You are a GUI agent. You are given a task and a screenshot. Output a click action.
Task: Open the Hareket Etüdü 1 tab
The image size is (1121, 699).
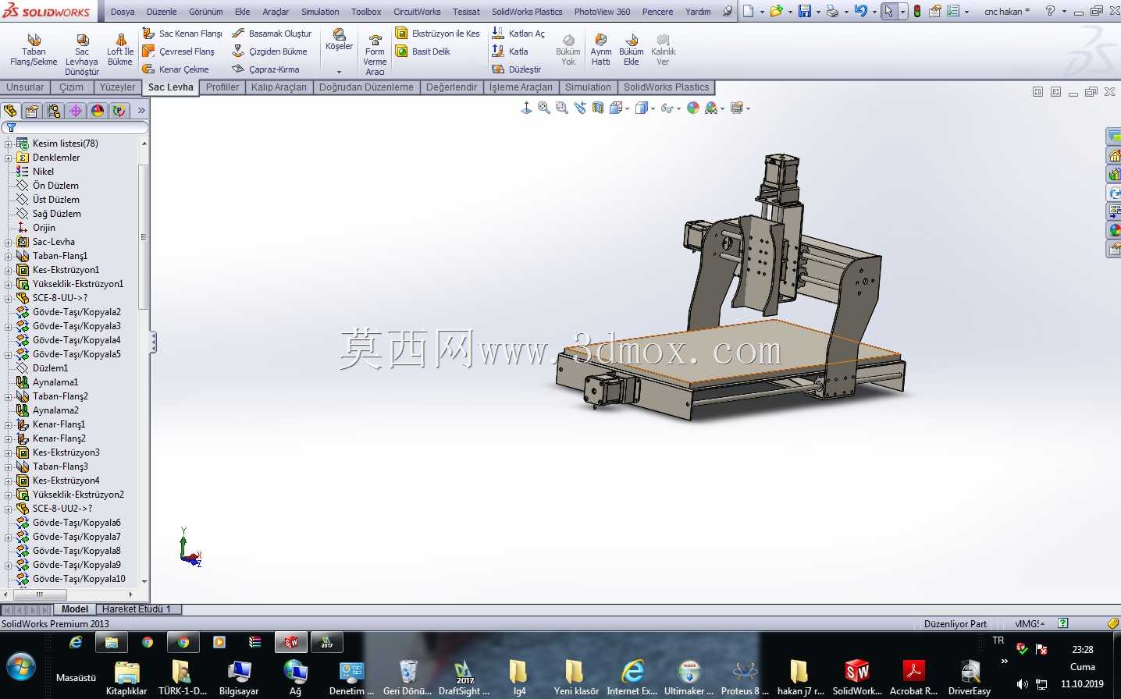tap(137, 609)
